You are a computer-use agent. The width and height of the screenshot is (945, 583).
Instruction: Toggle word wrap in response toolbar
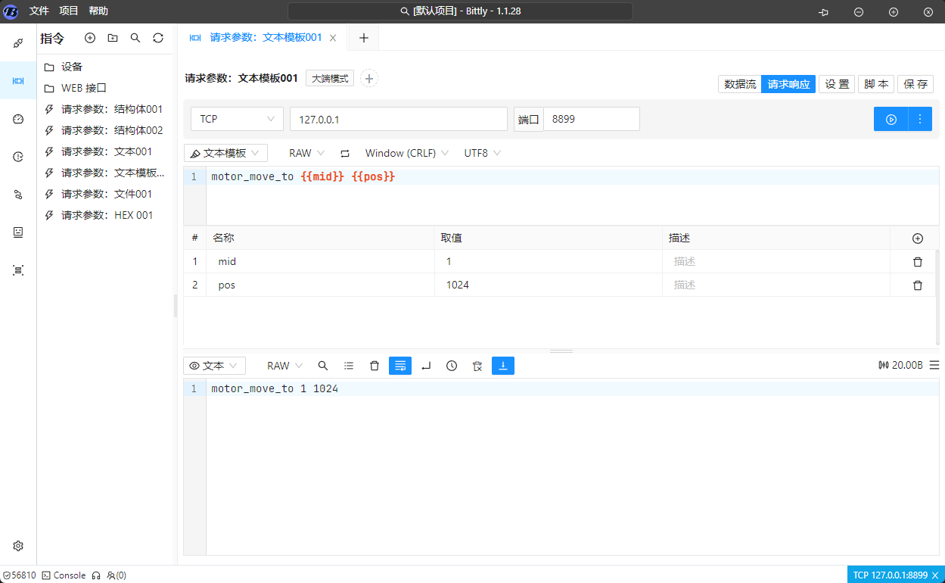pyautogui.click(x=400, y=366)
